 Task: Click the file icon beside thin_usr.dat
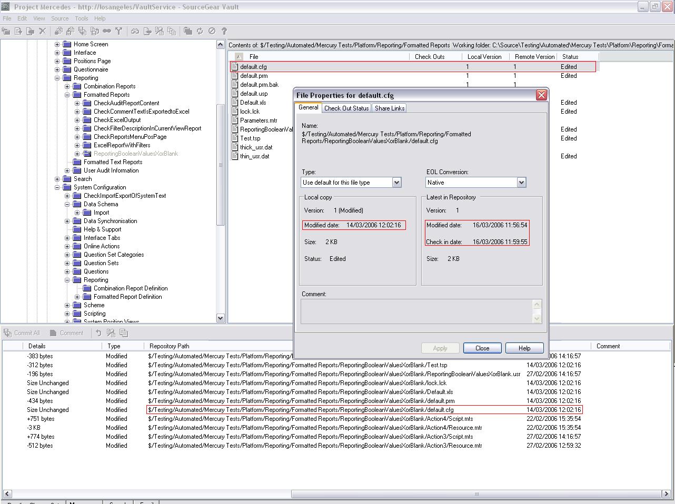(x=235, y=156)
